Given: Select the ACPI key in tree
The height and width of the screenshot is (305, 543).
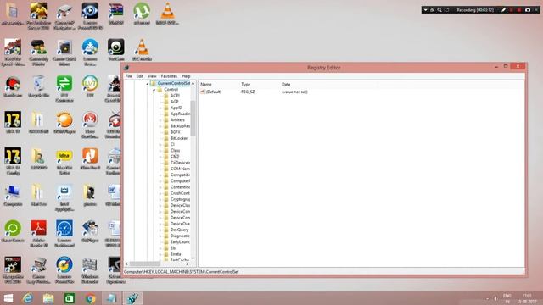Looking at the screenshot, I should point(175,96).
